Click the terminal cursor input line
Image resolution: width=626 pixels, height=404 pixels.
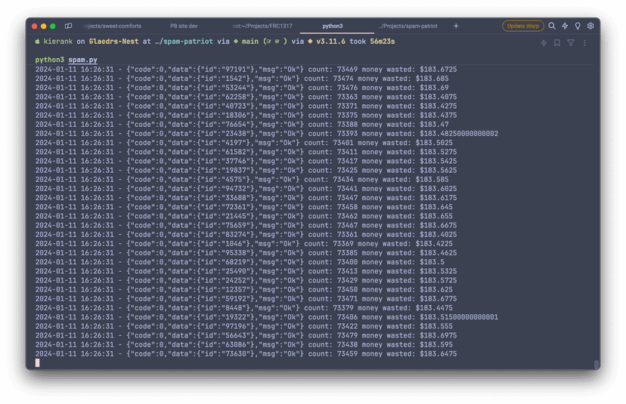38,363
